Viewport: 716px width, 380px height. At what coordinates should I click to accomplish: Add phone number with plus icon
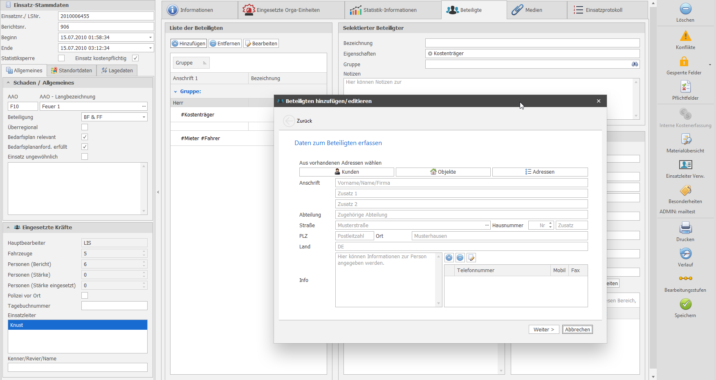[x=449, y=257]
